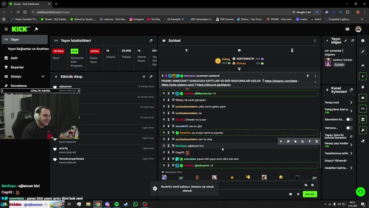369x208 pixels.
Task: Open Yasaklanmış kelimeler settings
Action: pos(351,153)
